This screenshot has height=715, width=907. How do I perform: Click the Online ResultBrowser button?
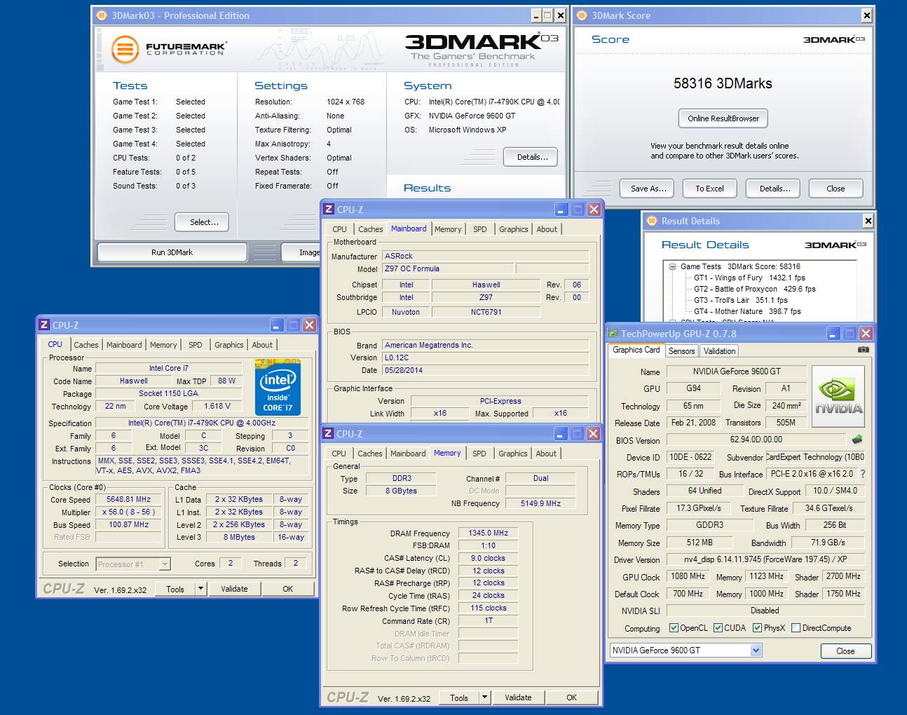723,118
